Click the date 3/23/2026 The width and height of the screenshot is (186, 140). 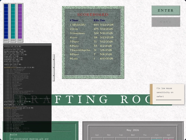click(107, 37)
